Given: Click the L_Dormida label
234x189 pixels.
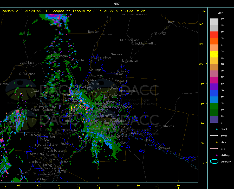Looking at the screenshot, I should point(162,148).
